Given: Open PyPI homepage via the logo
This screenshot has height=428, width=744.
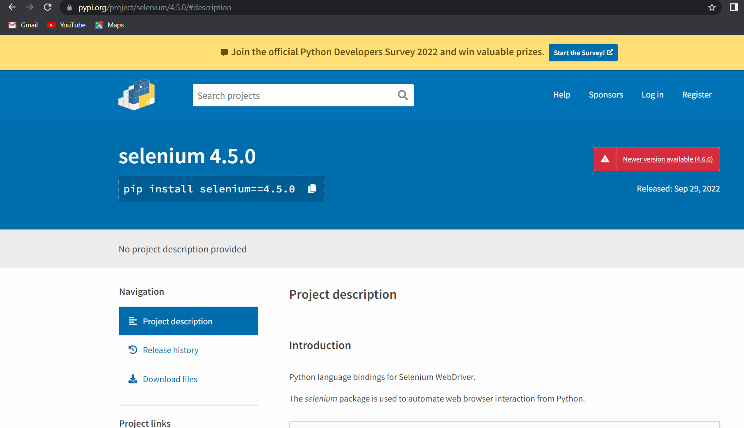Looking at the screenshot, I should [x=136, y=94].
